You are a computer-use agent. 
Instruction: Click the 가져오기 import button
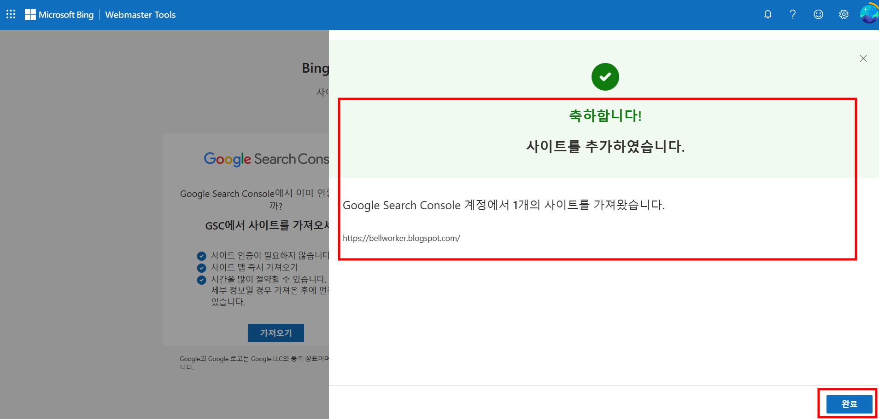pyautogui.click(x=276, y=333)
